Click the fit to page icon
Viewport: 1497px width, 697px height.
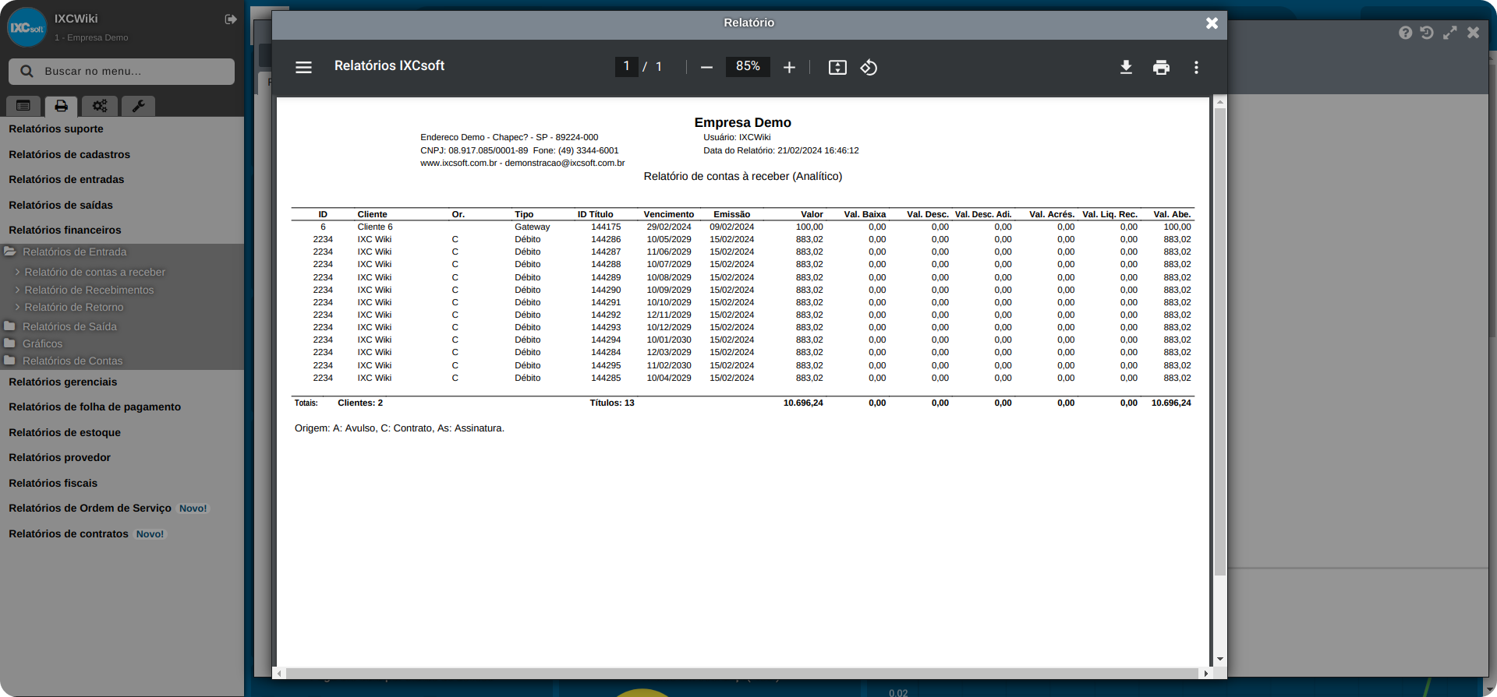837,68
